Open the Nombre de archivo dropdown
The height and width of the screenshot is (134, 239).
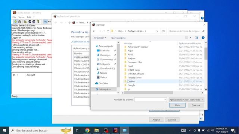(x=165, y=100)
